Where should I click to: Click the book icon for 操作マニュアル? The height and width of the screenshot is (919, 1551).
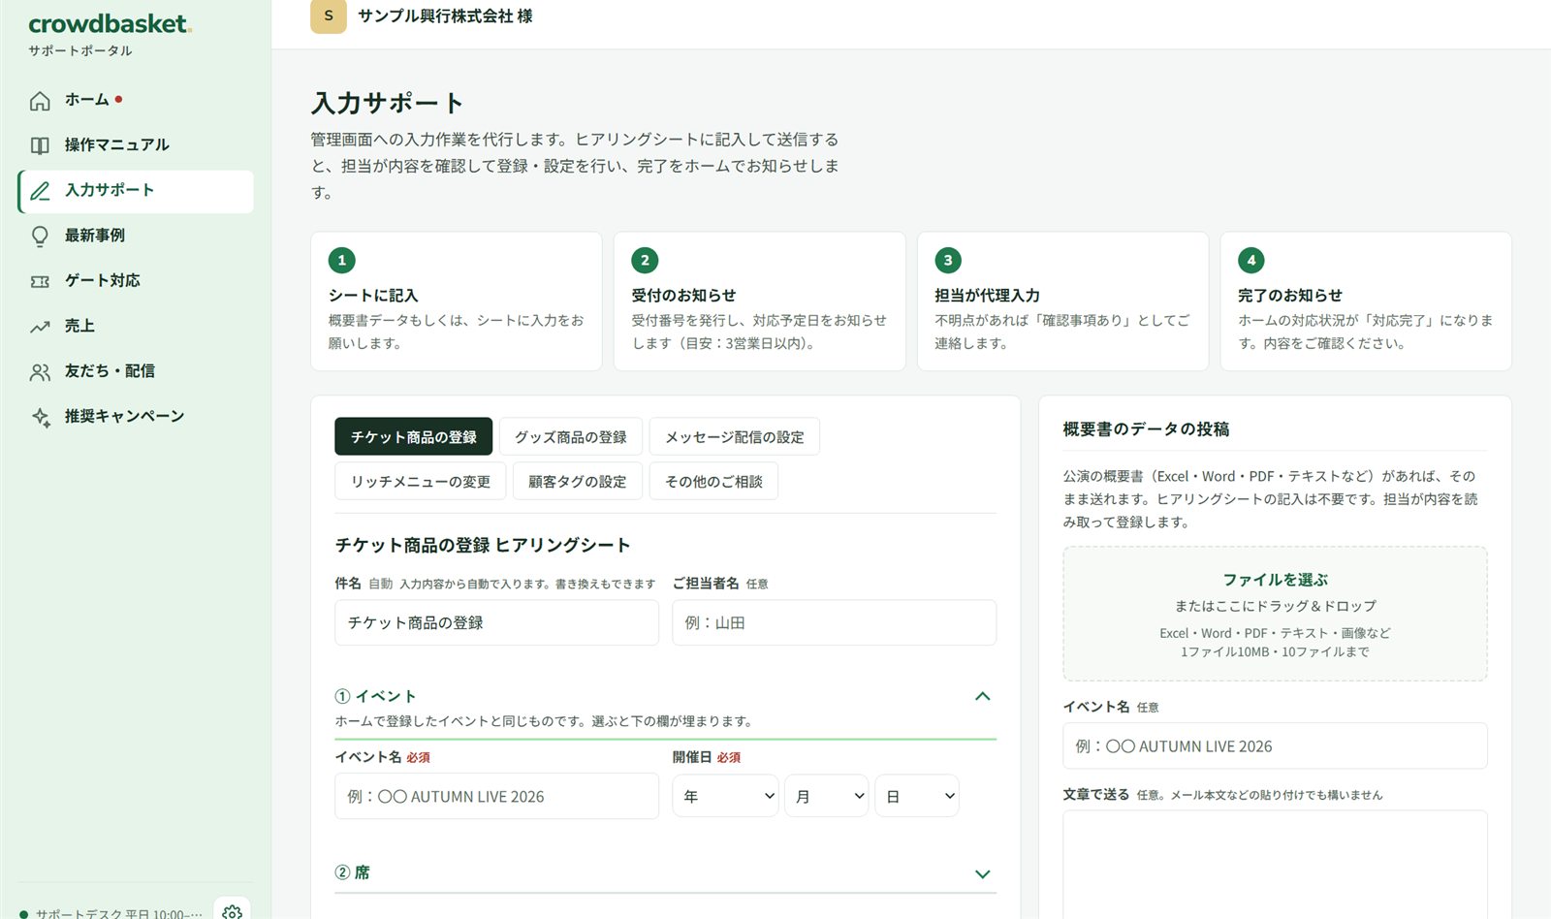[x=40, y=145]
